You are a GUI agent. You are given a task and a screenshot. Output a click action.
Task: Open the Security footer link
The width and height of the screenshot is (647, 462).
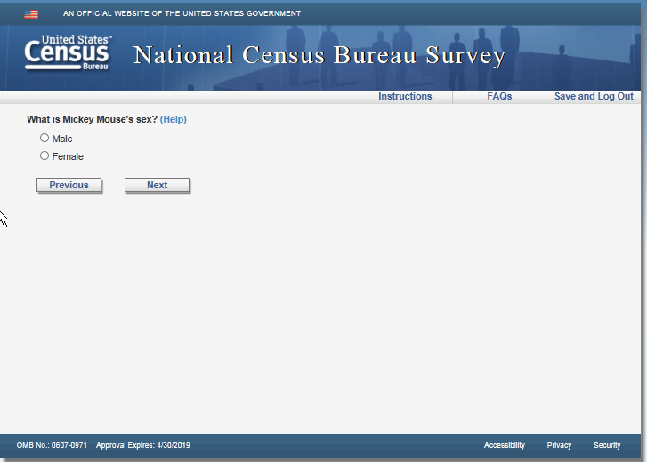(x=607, y=445)
